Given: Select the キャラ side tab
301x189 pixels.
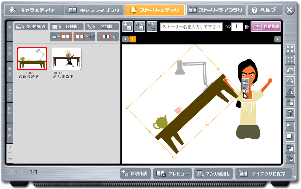Looking at the screenshot, I should coord(10,31).
